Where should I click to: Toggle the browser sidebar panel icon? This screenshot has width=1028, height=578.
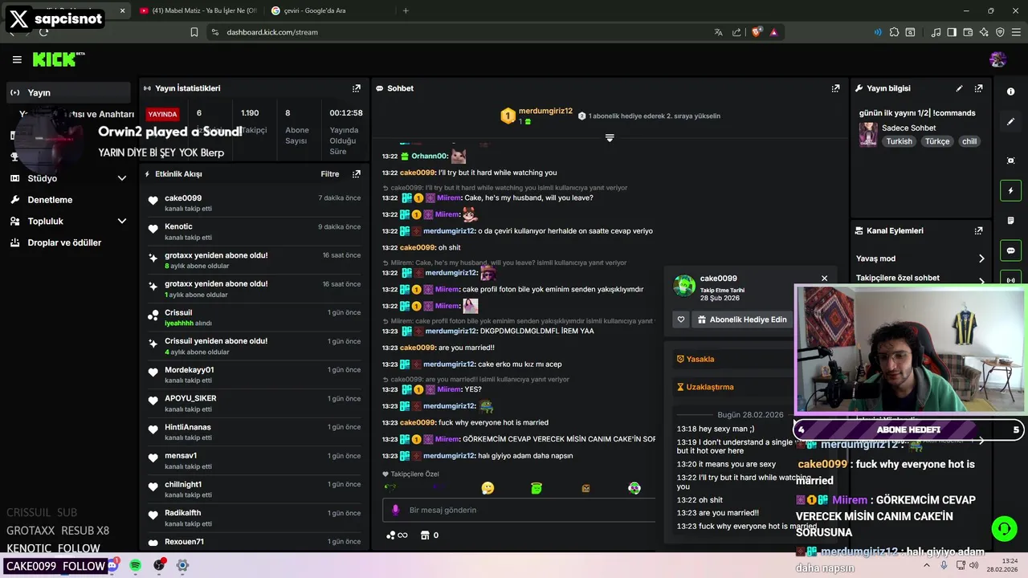coord(952,32)
